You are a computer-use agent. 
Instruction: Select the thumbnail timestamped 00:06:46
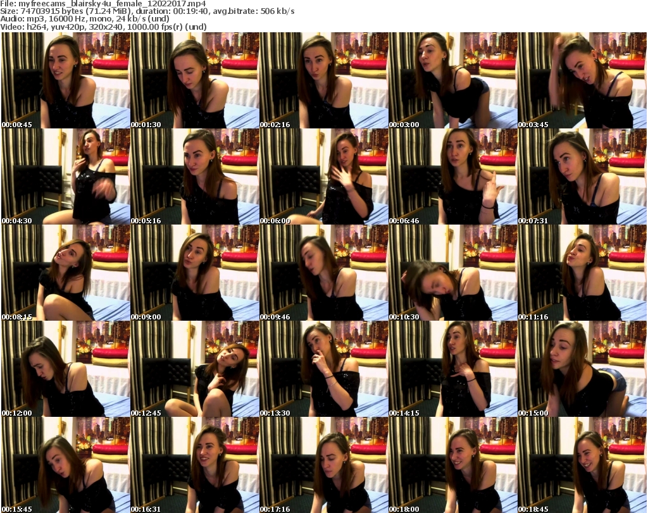point(452,176)
